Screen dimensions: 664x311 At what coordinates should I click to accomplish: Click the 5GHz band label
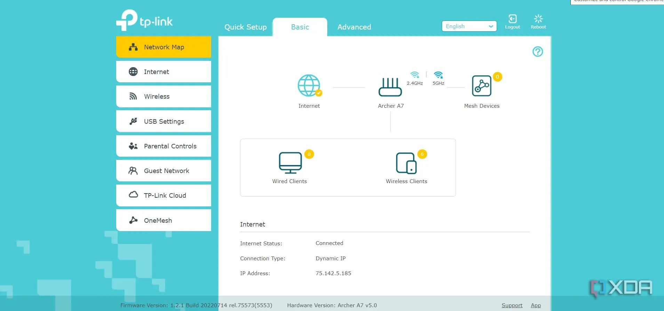coord(438,83)
